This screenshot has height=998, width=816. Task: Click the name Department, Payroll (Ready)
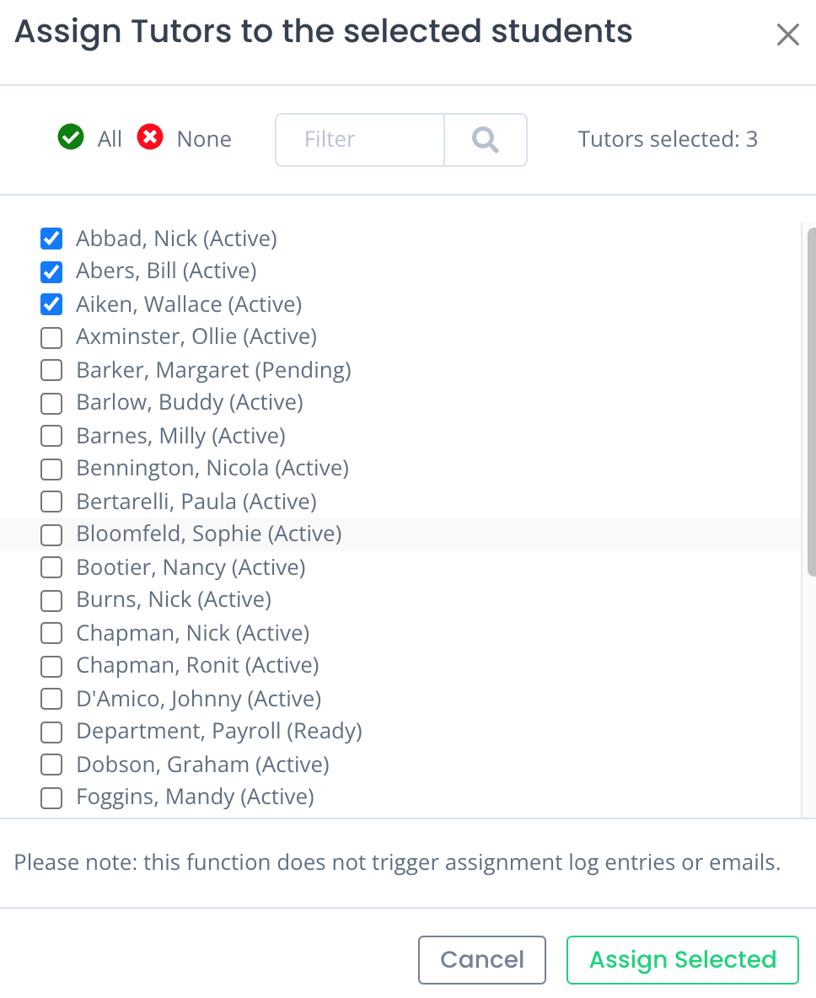[219, 732]
